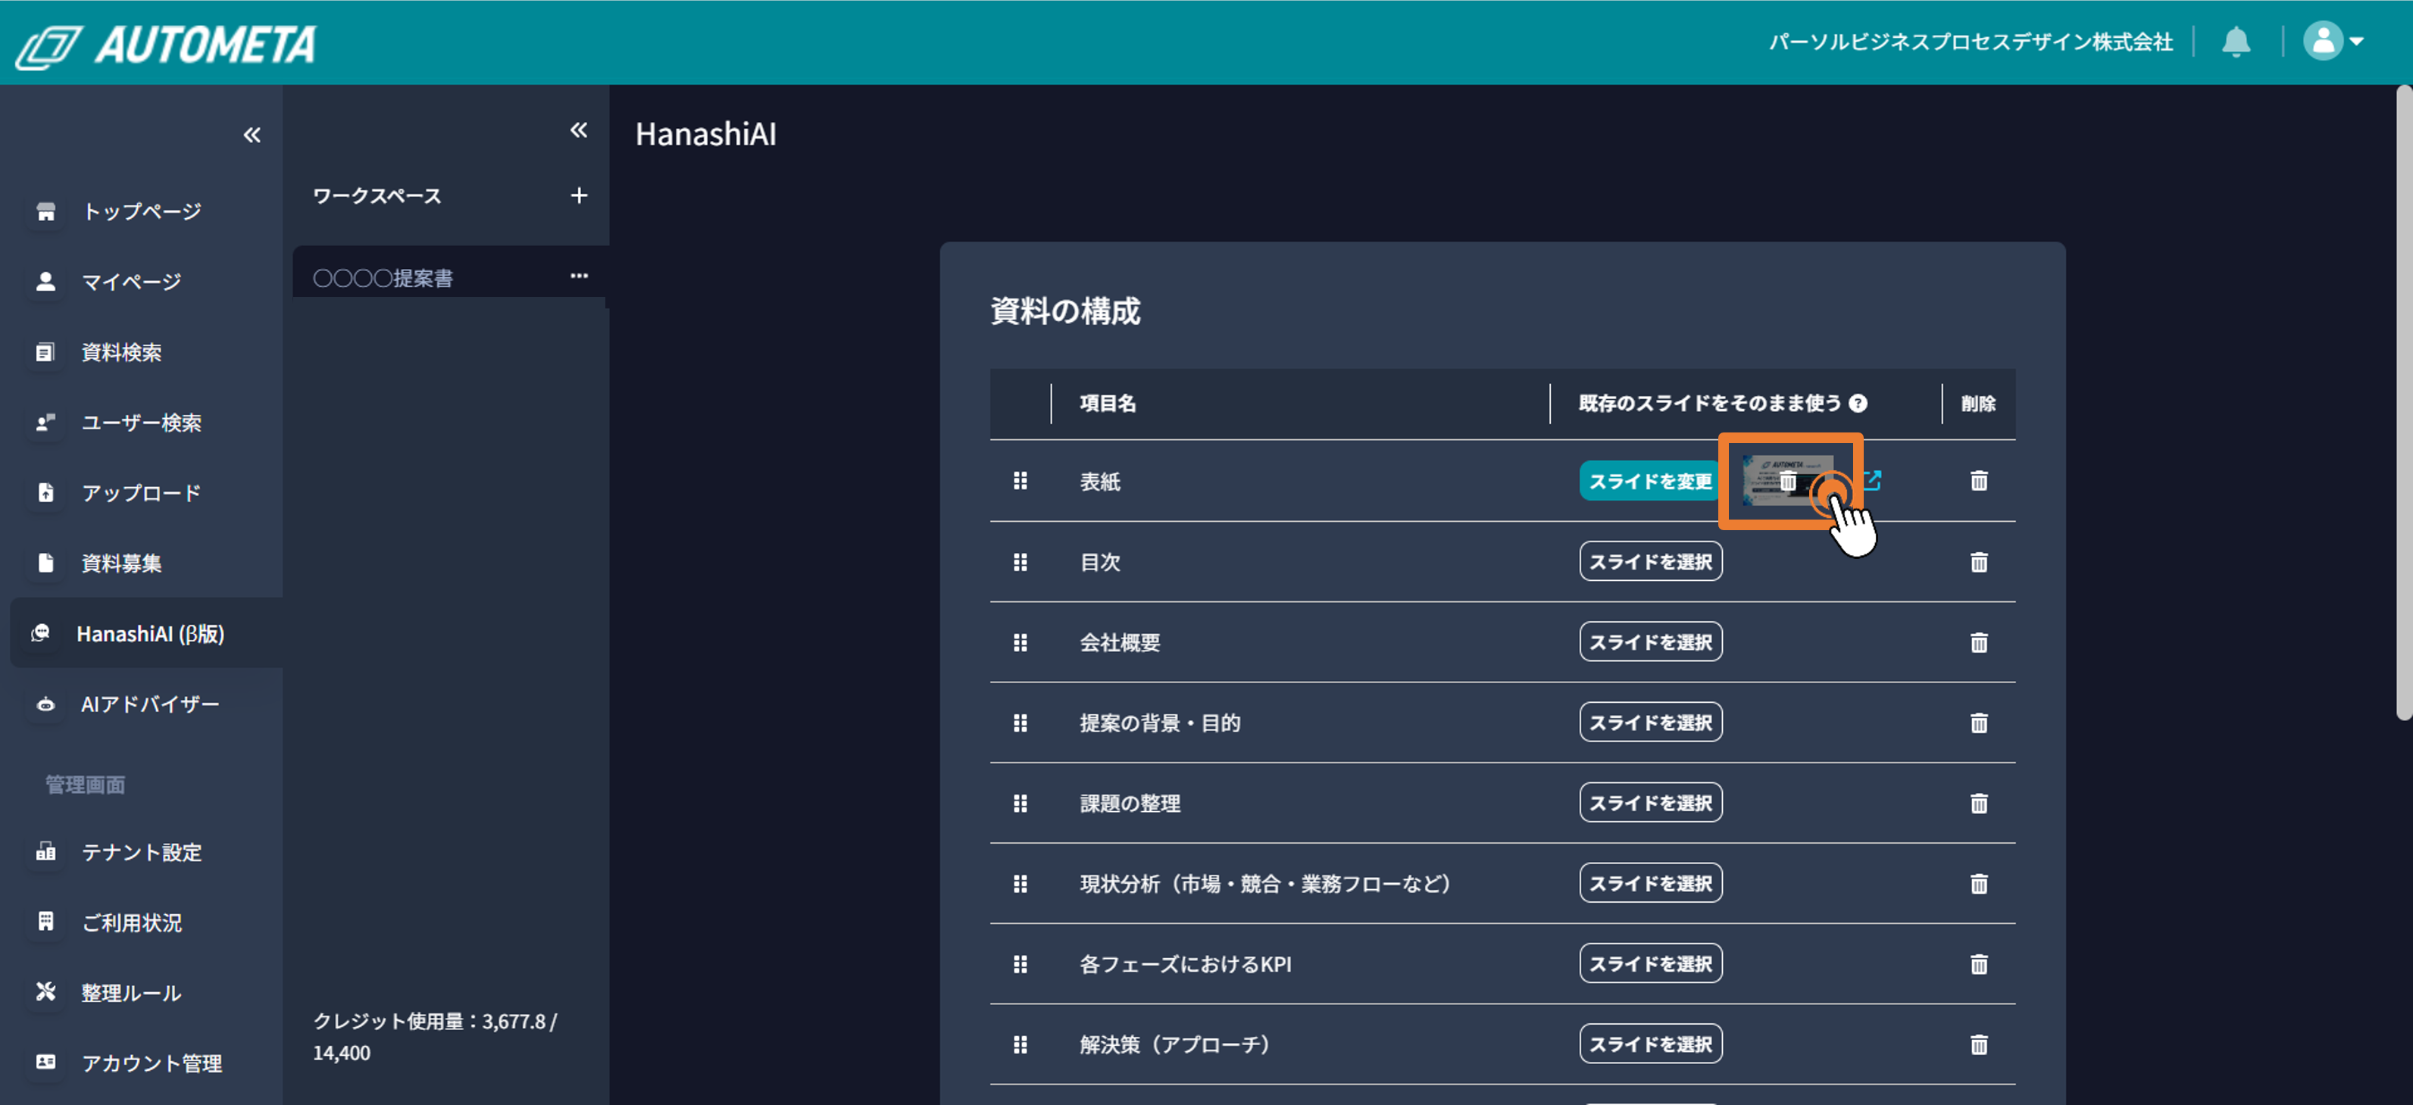Delete the 課題の整理 row
Viewport: 2413px width, 1105px height.
click(x=1978, y=804)
